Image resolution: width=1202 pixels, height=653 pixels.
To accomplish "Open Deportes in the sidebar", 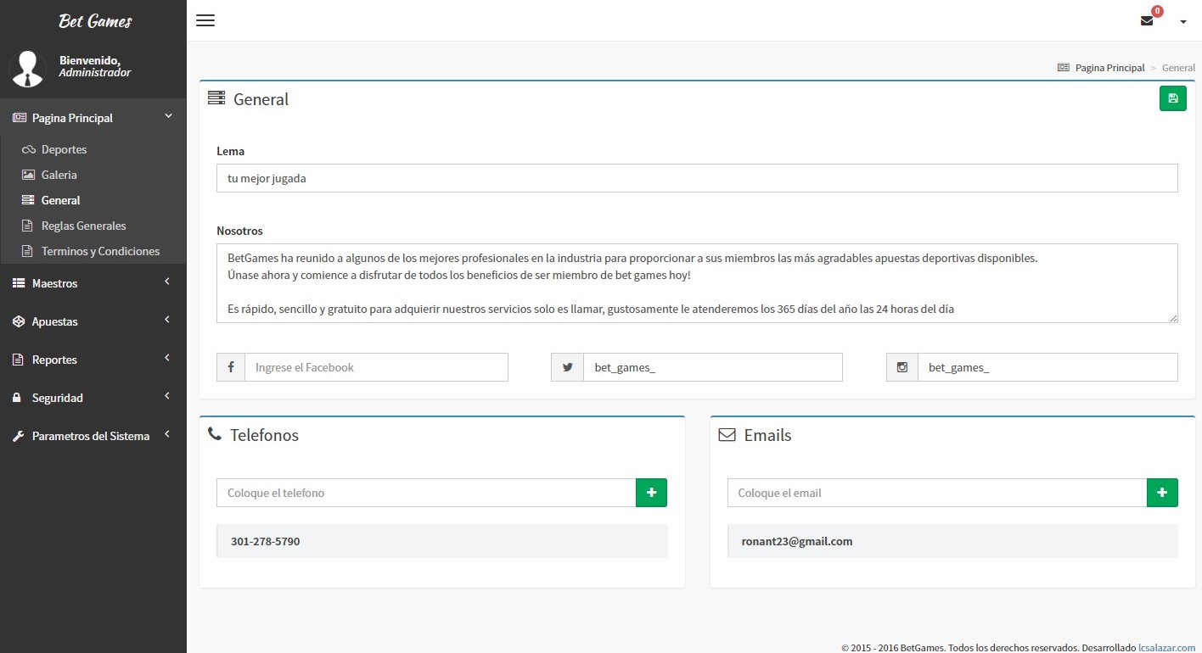I will coord(64,149).
